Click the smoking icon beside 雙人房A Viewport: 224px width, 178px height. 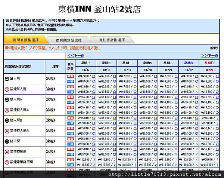tap(7, 99)
